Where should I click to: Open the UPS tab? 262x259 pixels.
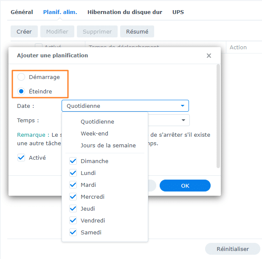pos(178,12)
